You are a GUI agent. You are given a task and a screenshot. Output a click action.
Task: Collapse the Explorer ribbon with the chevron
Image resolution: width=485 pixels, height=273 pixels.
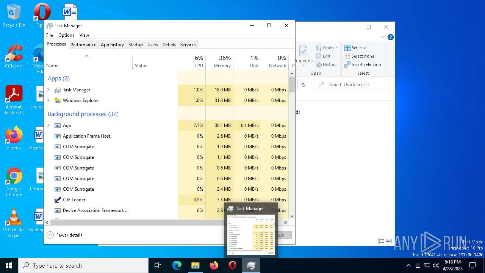coord(382,37)
